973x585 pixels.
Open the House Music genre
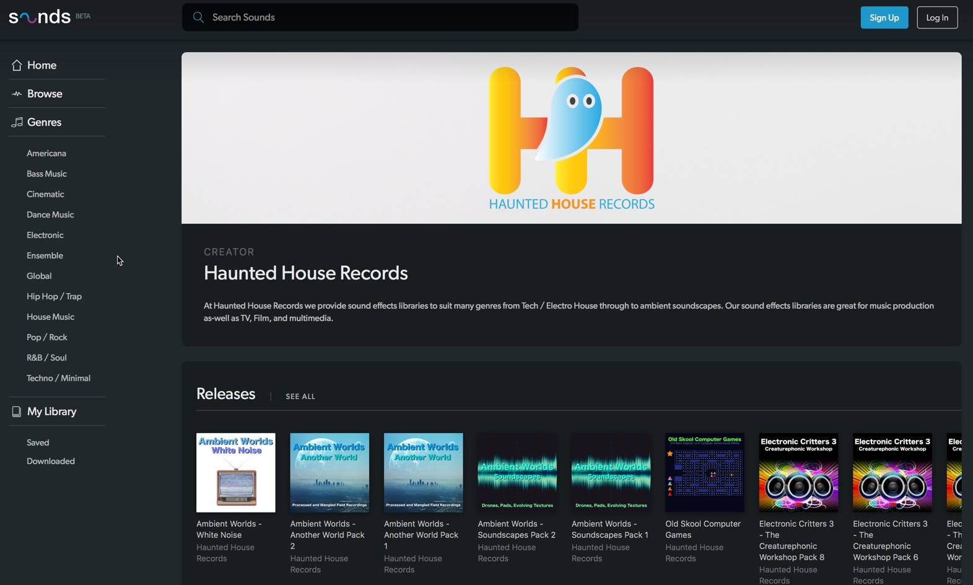coord(50,317)
